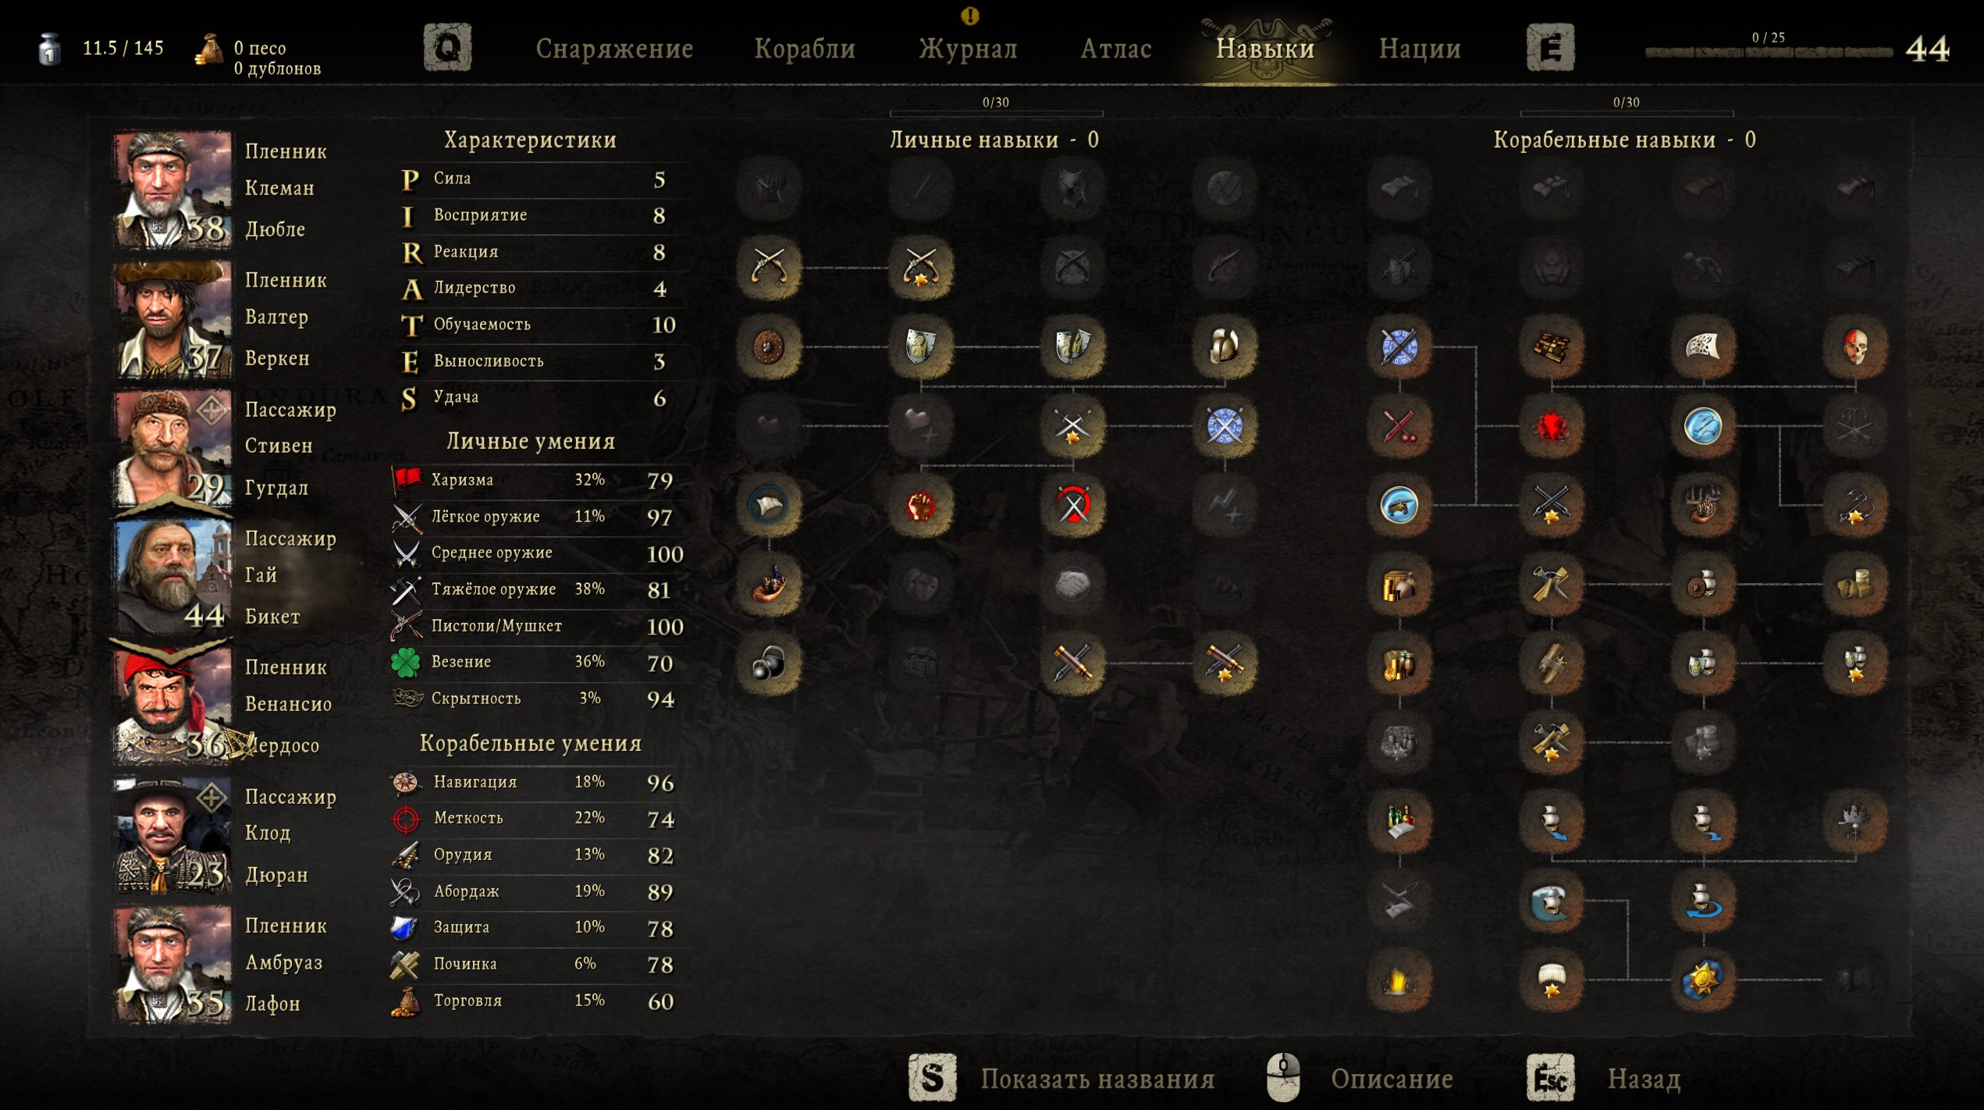
Task: Click the red fist personal skill
Action: pyautogui.click(x=921, y=506)
